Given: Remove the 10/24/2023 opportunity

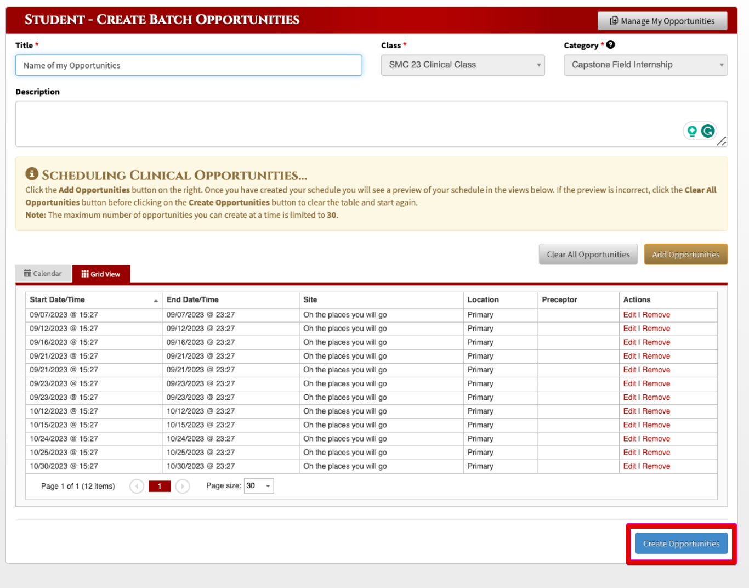Looking at the screenshot, I should coord(656,439).
